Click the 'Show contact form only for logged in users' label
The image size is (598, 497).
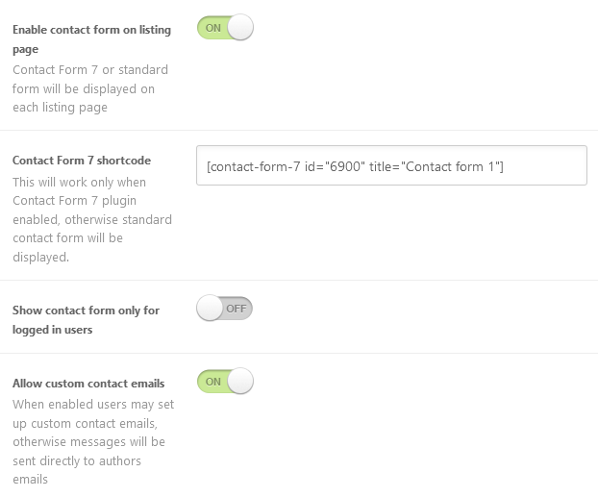(86, 319)
